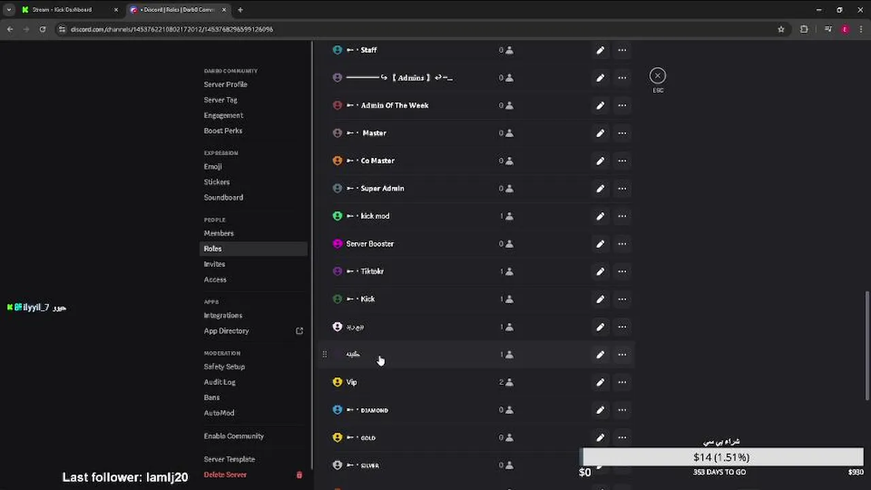The width and height of the screenshot is (871, 490).
Task: Open the Members settings page
Action: point(218,233)
